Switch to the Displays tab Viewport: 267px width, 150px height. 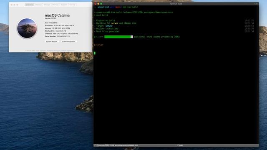click(x=38, y=5)
